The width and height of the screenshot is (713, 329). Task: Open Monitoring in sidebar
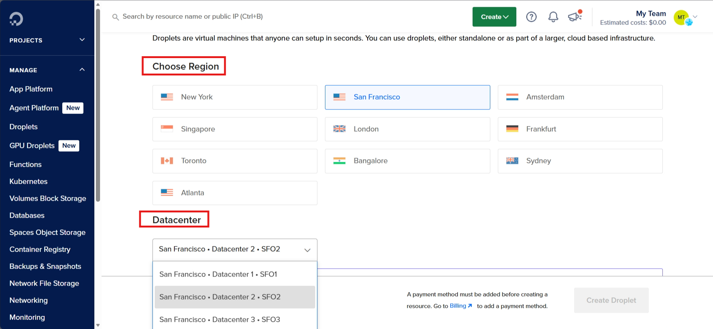coord(27,317)
